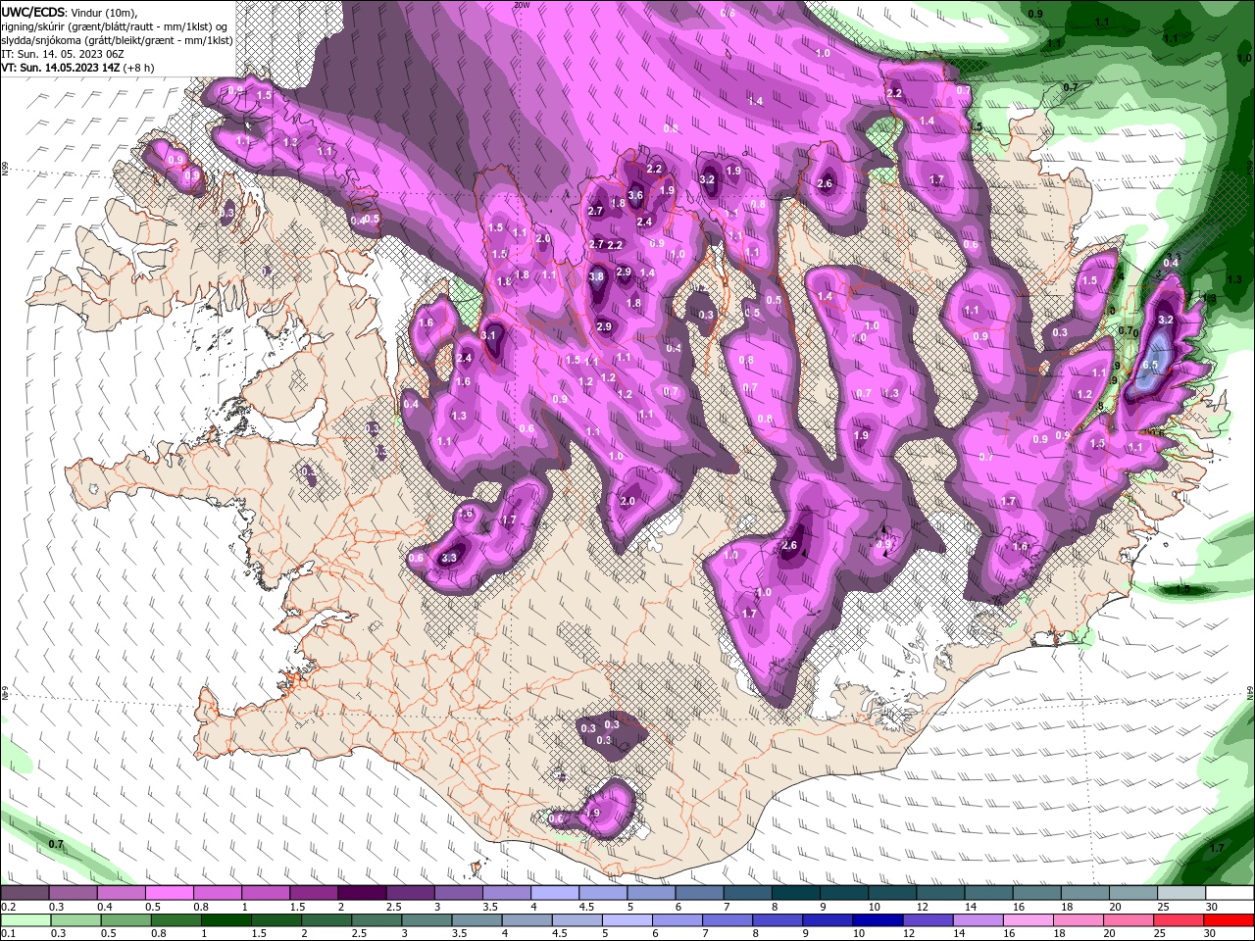Click the 3.1 snowfall value on the map
1255x941 pixels.
(490, 335)
